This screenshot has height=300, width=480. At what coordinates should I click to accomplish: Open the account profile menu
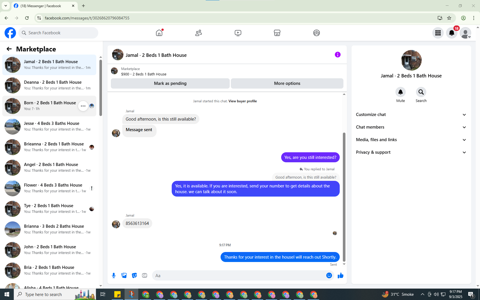pos(465,33)
